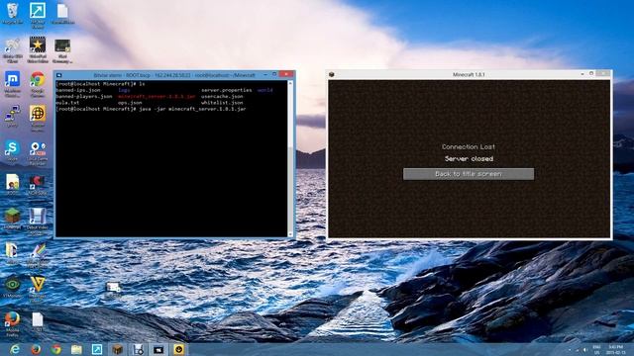Click the Back to title screen button
Viewport: 634px width, 356px height.
[469, 174]
